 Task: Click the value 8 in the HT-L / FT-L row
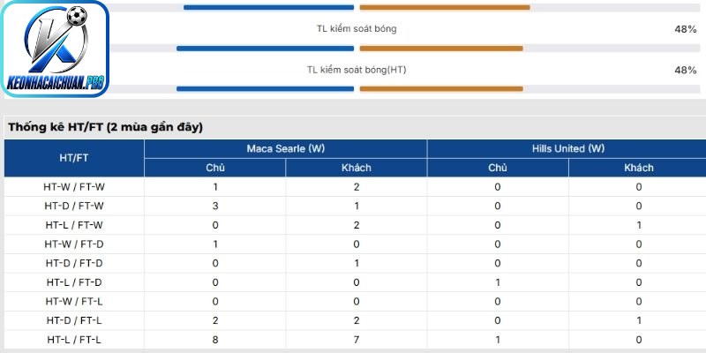[x=215, y=340]
